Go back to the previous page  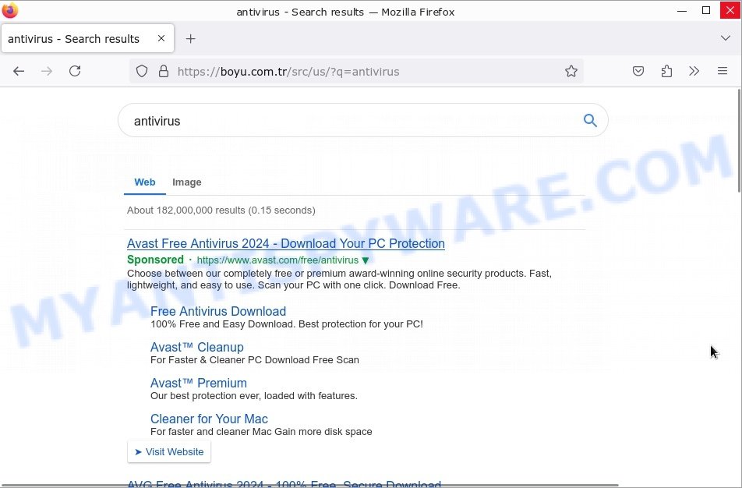19,72
